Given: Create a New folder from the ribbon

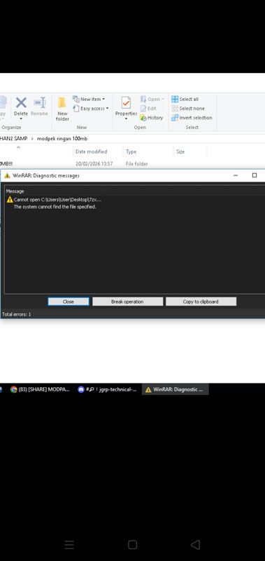Looking at the screenshot, I should pos(62,109).
